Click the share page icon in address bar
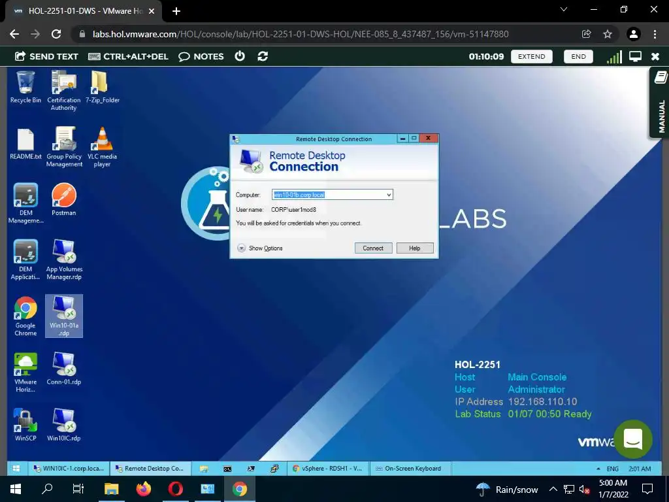 tap(587, 34)
